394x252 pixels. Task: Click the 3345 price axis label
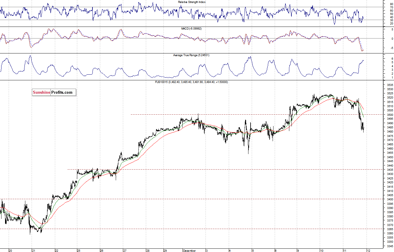(x=390, y=246)
